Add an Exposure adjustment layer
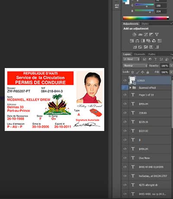This screenshot has width=173, height=199. pyautogui.click(x=151, y=34)
